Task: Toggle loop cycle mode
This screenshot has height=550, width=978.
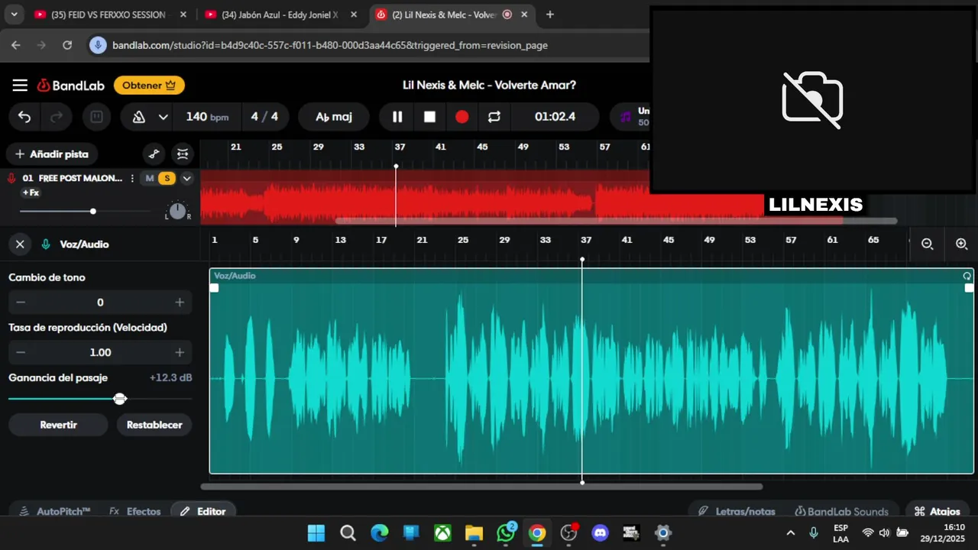Action: [494, 117]
